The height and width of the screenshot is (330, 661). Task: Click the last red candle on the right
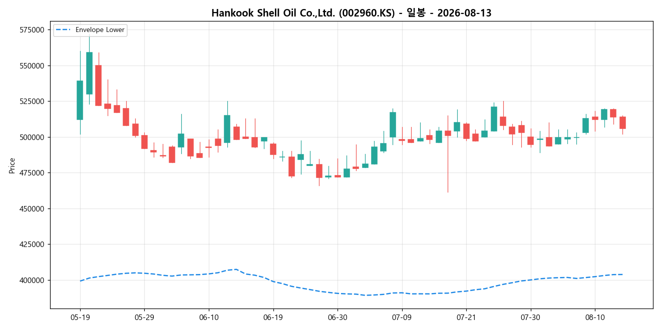click(622, 122)
